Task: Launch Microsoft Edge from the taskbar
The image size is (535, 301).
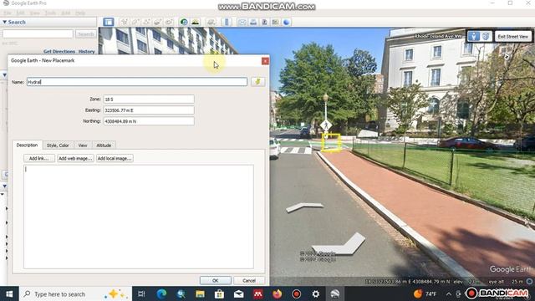Action: click(161, 293)
